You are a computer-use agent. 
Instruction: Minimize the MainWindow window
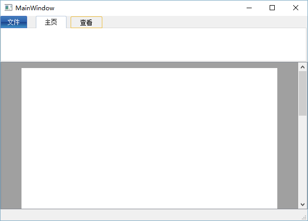(249, 8)
